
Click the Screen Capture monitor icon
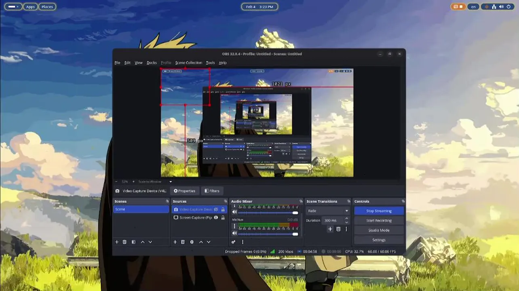click(176, 217)
